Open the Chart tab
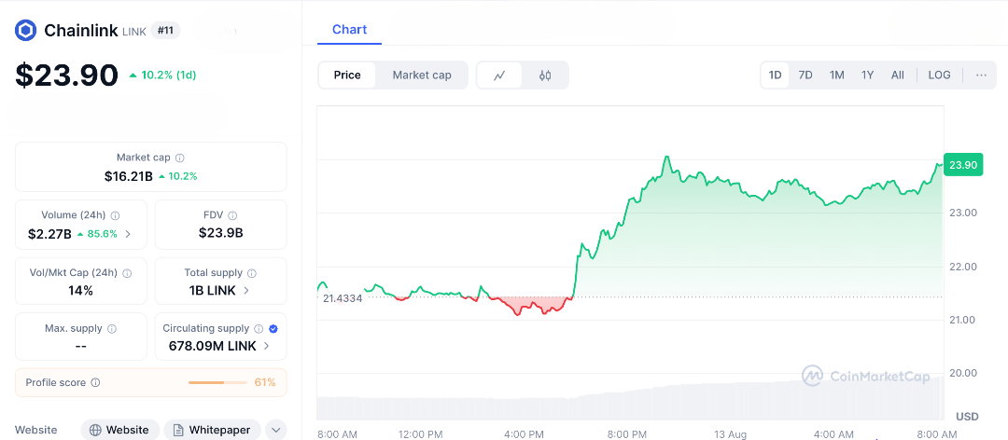The width and height of the screenshot is (1008, 440). coord(349,30)
